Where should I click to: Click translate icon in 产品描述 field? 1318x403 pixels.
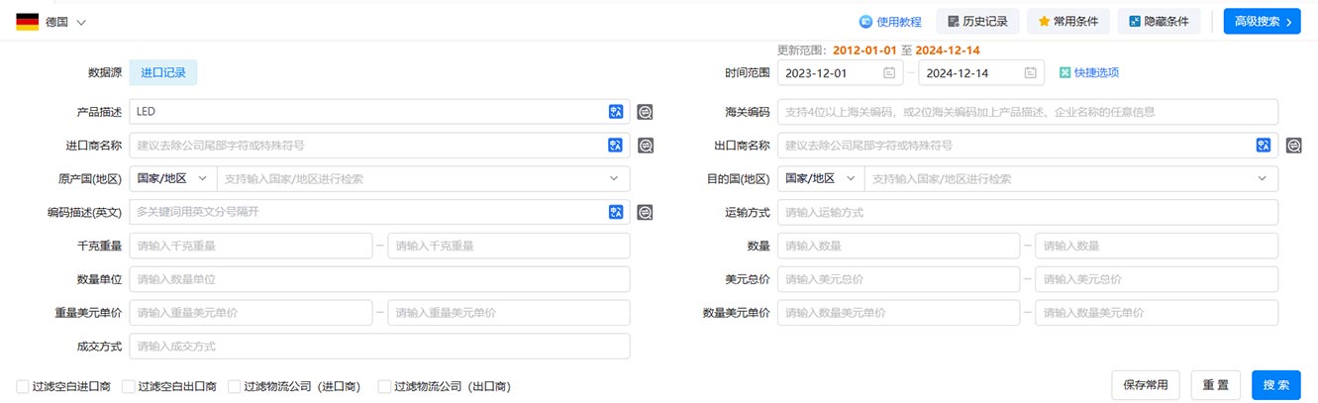616,112
